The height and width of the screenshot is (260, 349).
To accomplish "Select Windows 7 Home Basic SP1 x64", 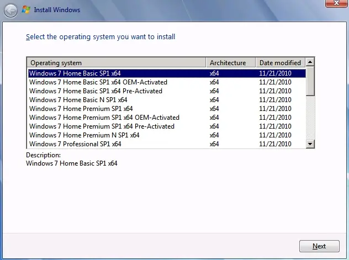I will [167, 73].
